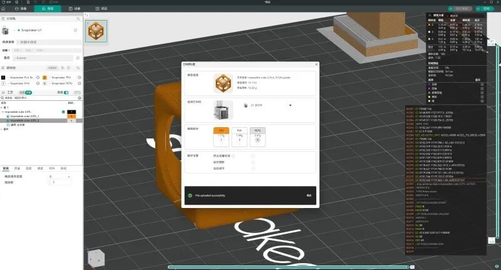The width and height of the screenshot is (501, 270).
Task: Click the edit icon beside nozzle diameter
Action: pyautogui.click(x=78, y=58)
